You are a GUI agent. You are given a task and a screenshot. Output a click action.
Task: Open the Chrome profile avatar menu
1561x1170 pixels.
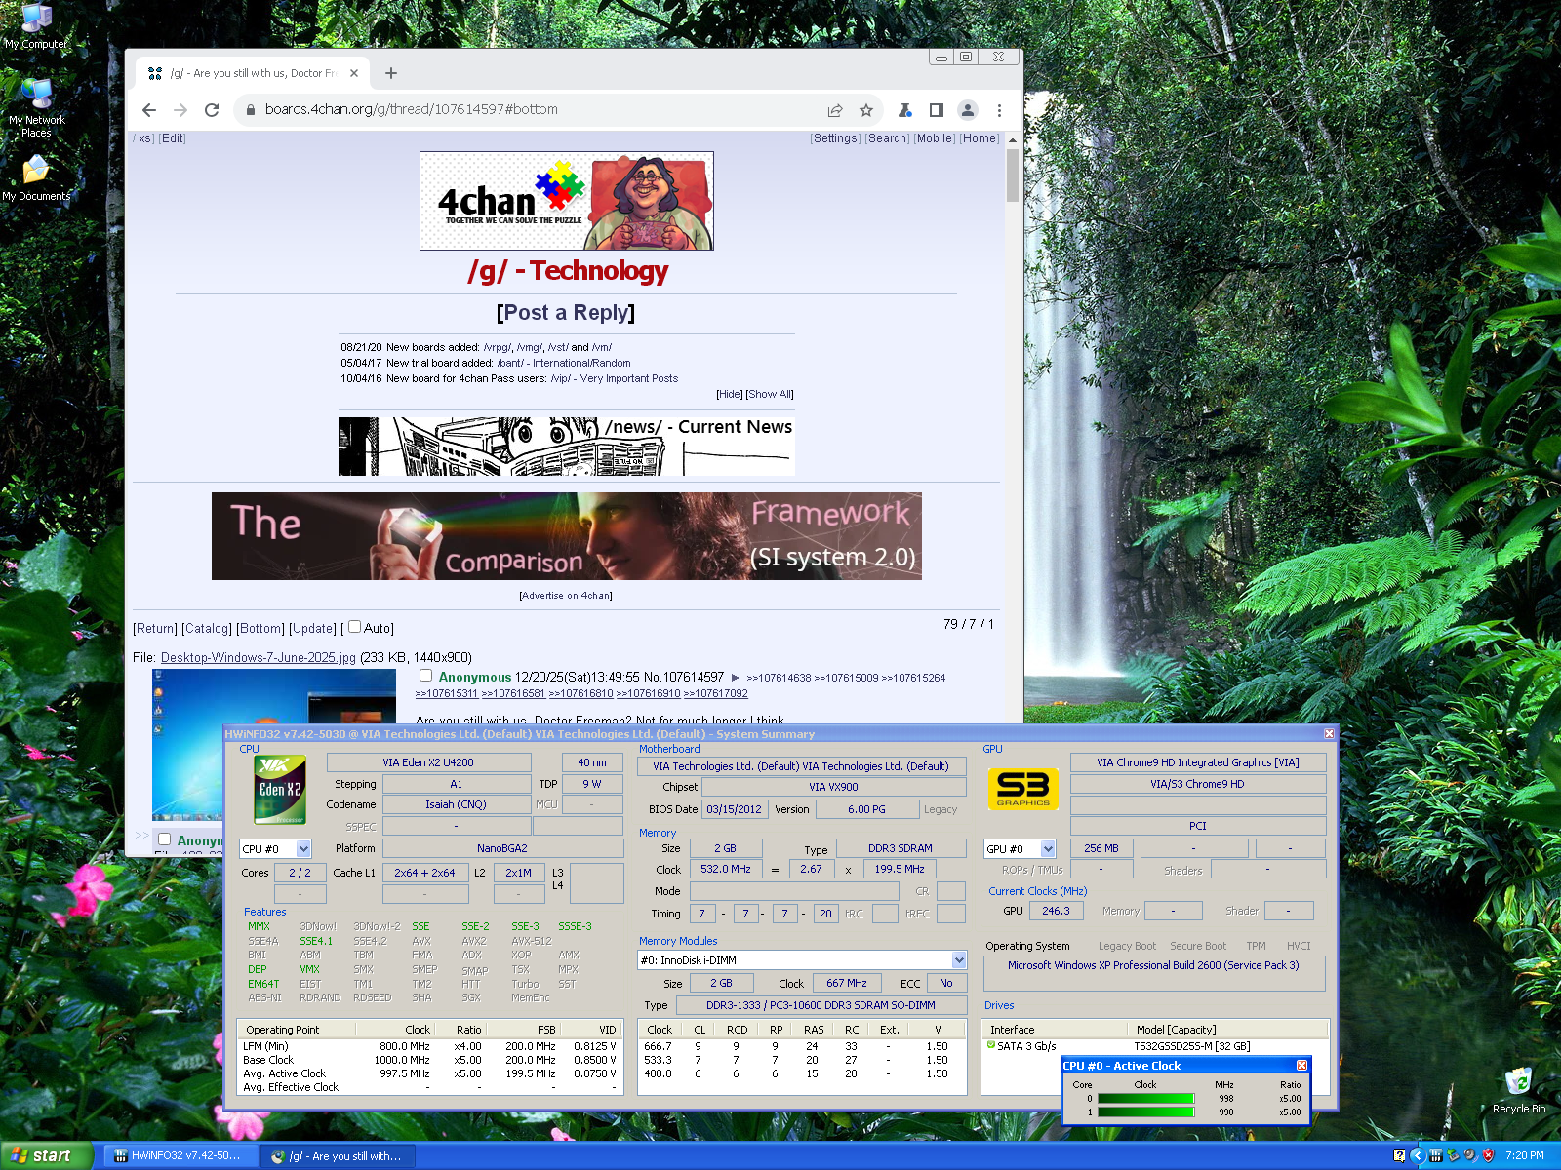(x=968, y=110)
